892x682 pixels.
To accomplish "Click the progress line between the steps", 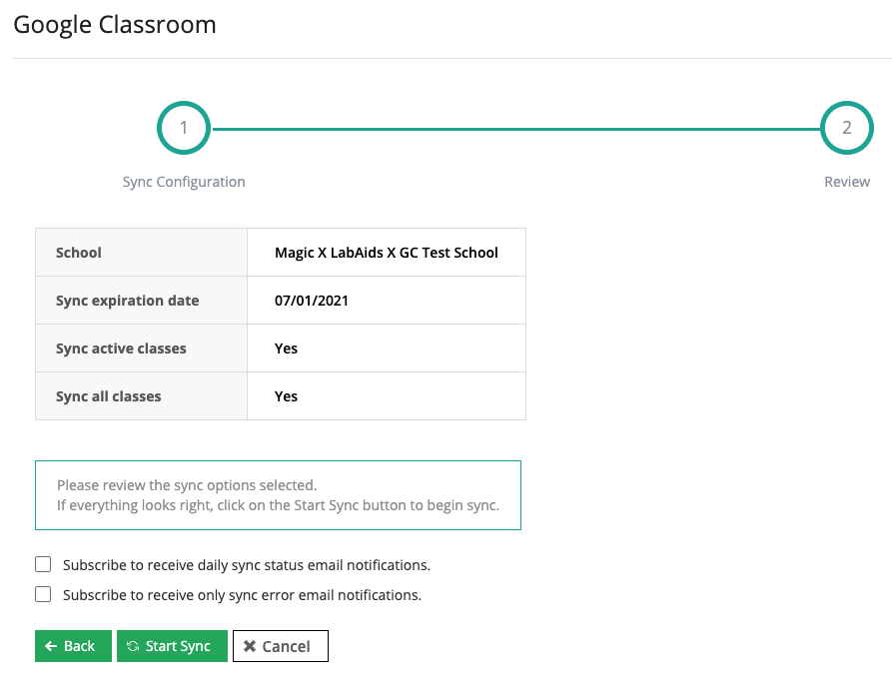I will point(514,129).
